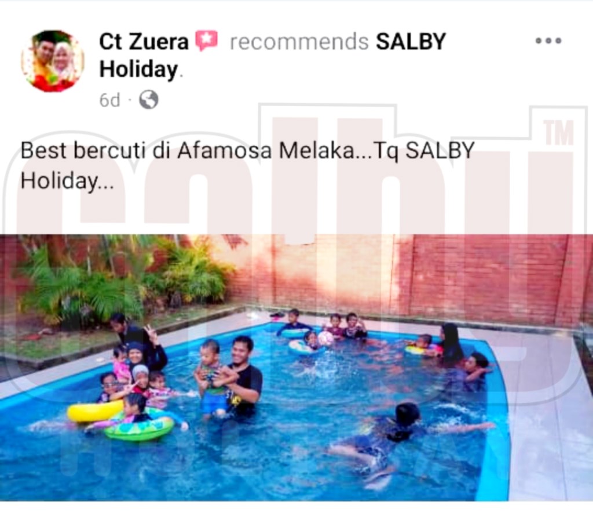Open the SALBY page link
The image size is (593, 519).
coord(411,41)
